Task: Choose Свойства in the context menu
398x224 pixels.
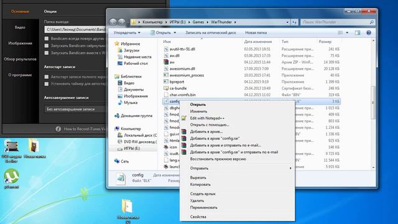Action: coord(198,217)
